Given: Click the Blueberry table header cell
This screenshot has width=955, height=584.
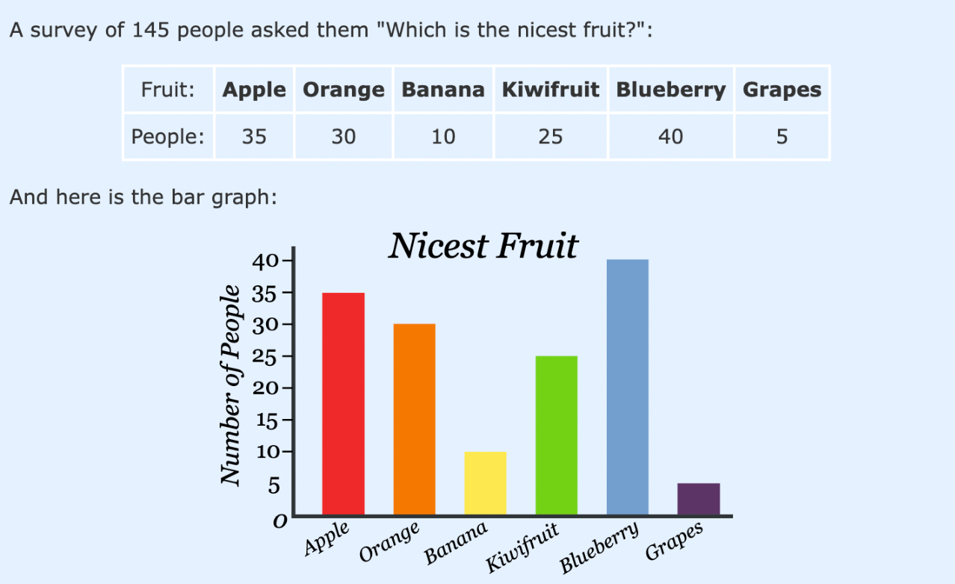Looking at the screenshot, I should pyautogui.click(x=671, y=90).
